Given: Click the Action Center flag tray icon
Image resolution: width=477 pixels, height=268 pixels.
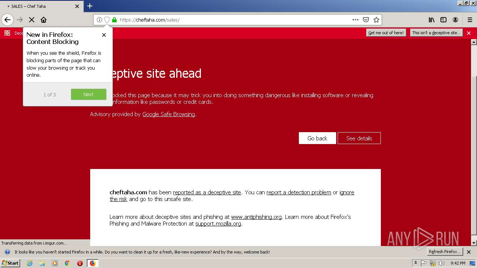Looking at the screenshot, I should [x=424, y=263].
